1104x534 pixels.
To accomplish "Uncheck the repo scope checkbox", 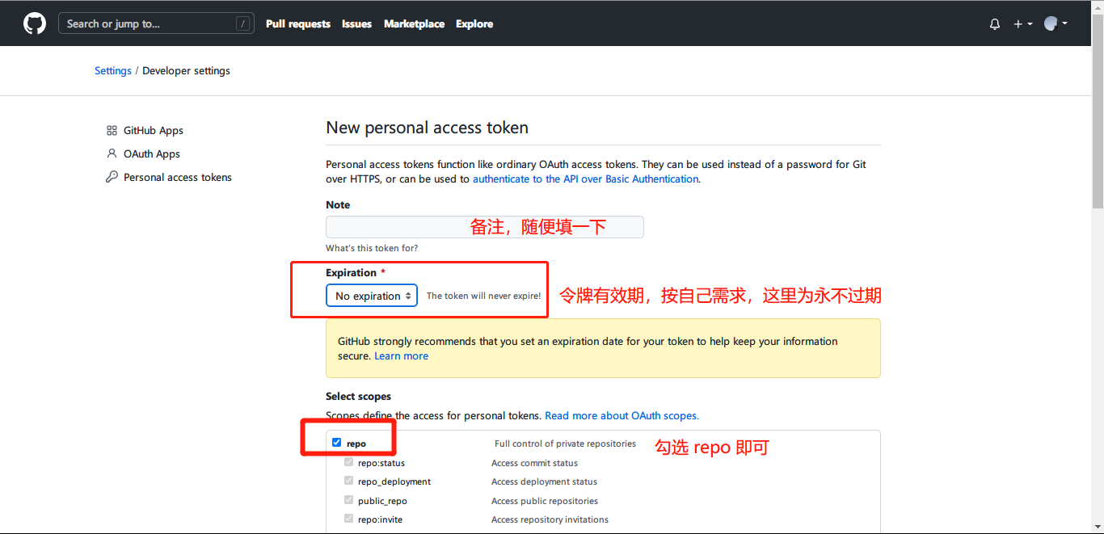I will (x=336, y=443).
